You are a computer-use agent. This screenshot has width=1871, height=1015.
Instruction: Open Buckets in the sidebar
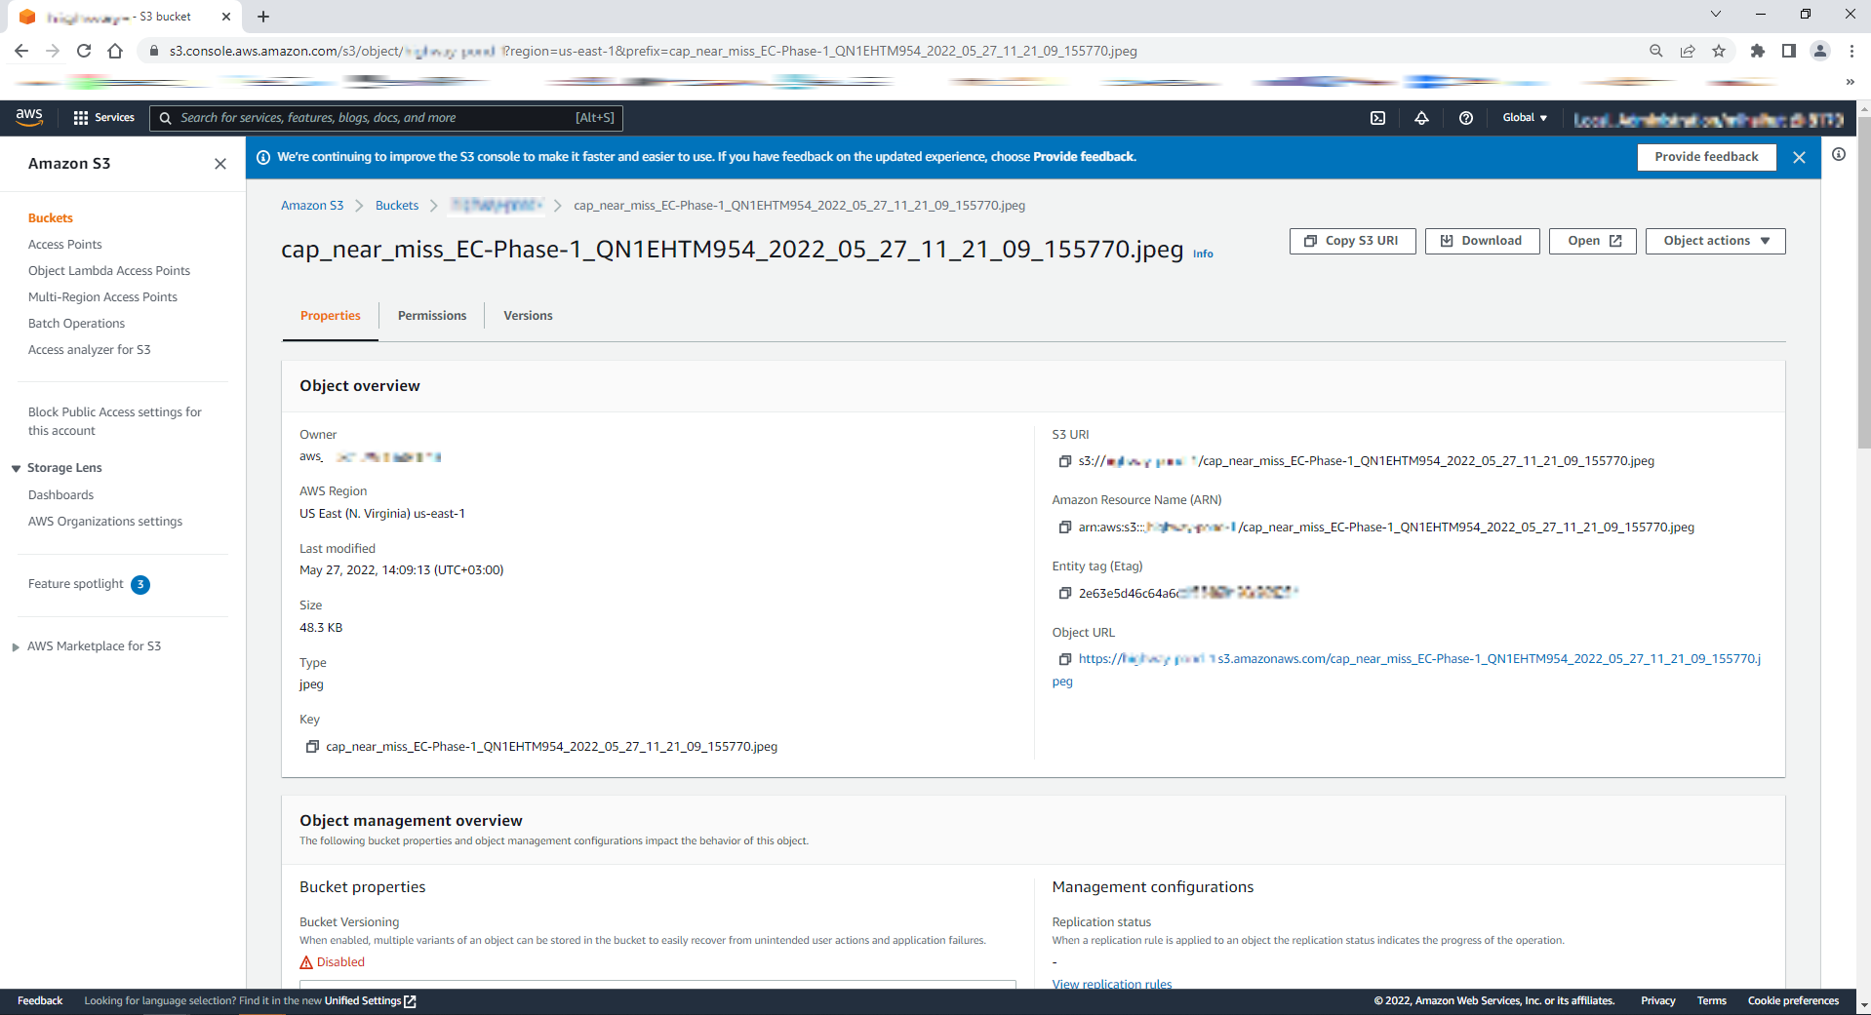tap(51, 218)
